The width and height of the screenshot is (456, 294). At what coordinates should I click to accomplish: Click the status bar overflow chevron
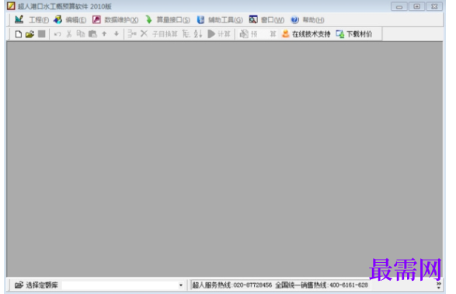(x=439, y=285)
